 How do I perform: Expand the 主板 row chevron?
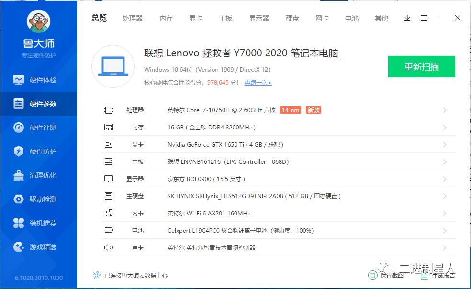[x=445, y=162]
